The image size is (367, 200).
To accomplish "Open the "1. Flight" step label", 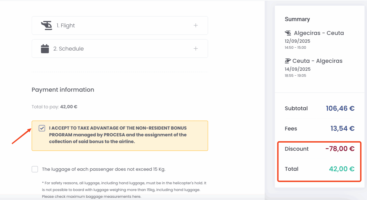I will click(65, 25).
